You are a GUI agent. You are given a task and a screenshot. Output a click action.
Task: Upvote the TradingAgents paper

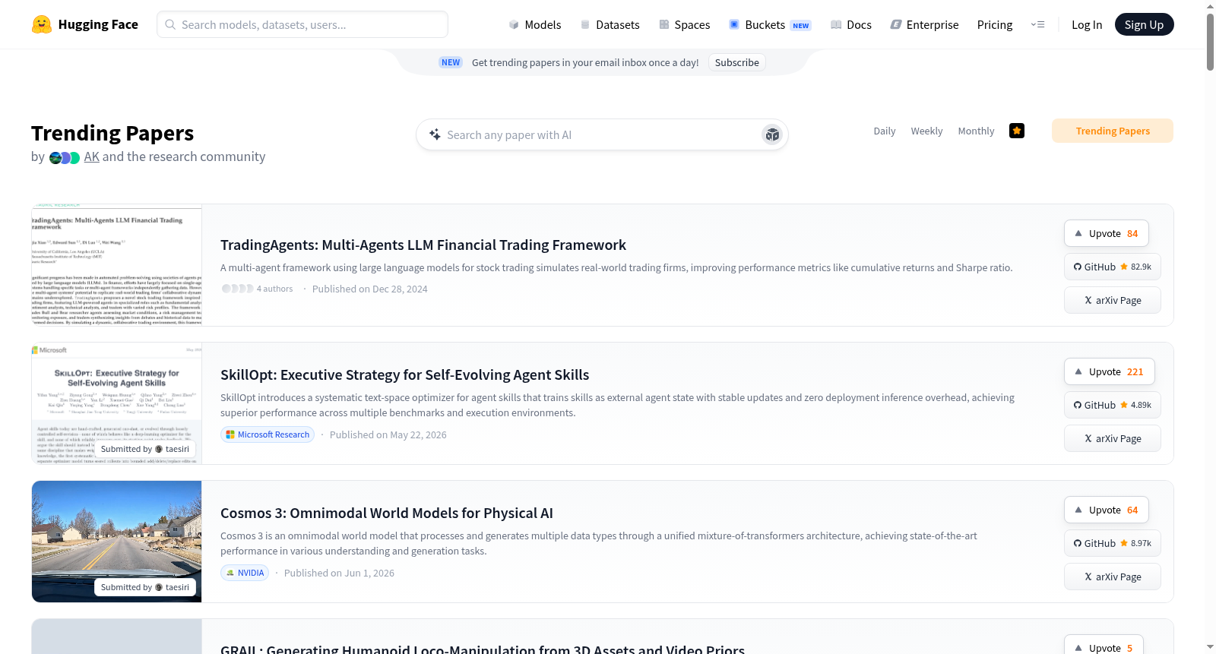pyautogui.click(x=1107, y=233)
